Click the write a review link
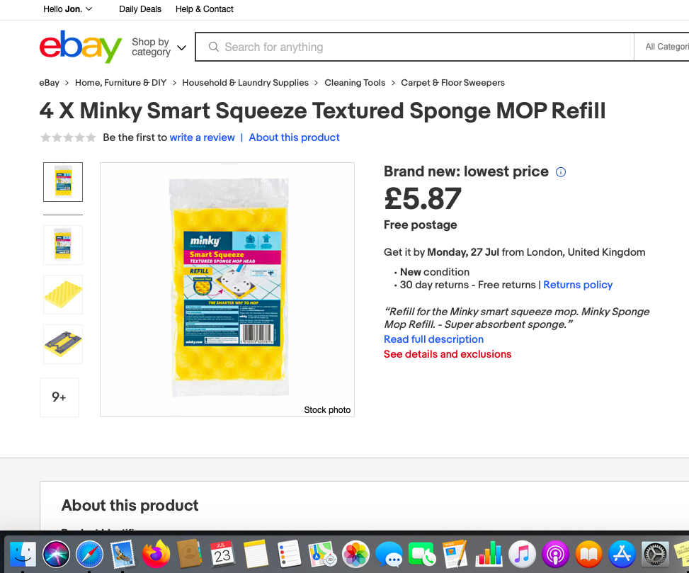This screenshot has height=573, width=689. point(202,137)
